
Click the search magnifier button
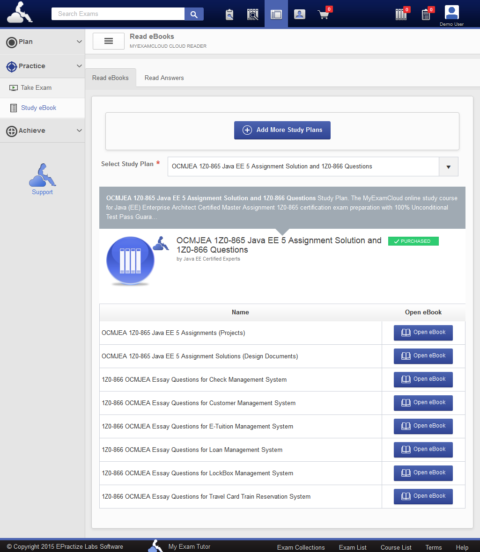pyautogui.click(x=194, y=14)
